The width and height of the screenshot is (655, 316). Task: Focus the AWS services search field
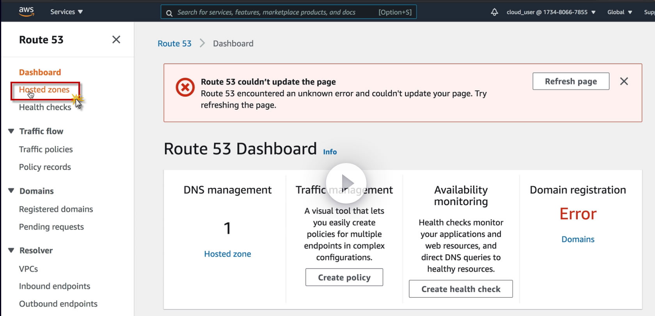[x=273, y=12]
